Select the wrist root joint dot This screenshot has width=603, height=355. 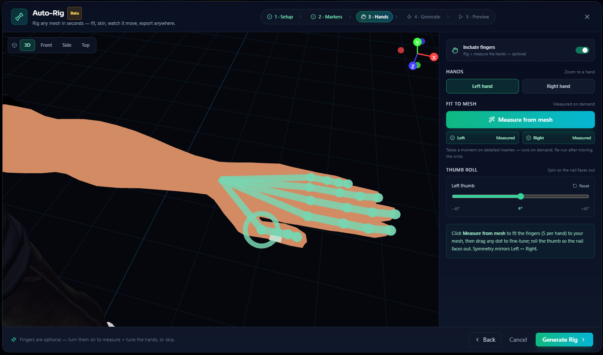click(x=221, y=180)
